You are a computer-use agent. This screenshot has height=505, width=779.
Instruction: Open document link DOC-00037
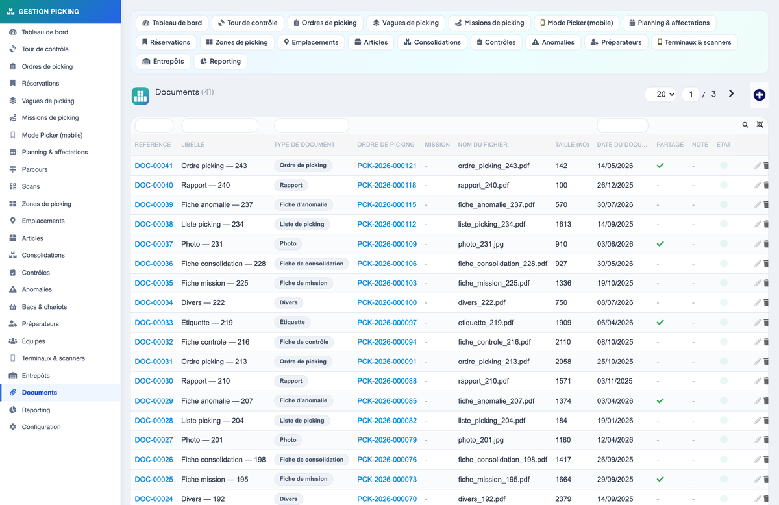tap(154, 245)
